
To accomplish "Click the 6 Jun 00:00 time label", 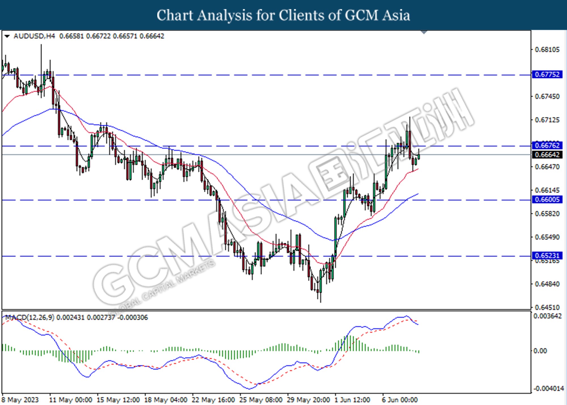I will 400,400.
